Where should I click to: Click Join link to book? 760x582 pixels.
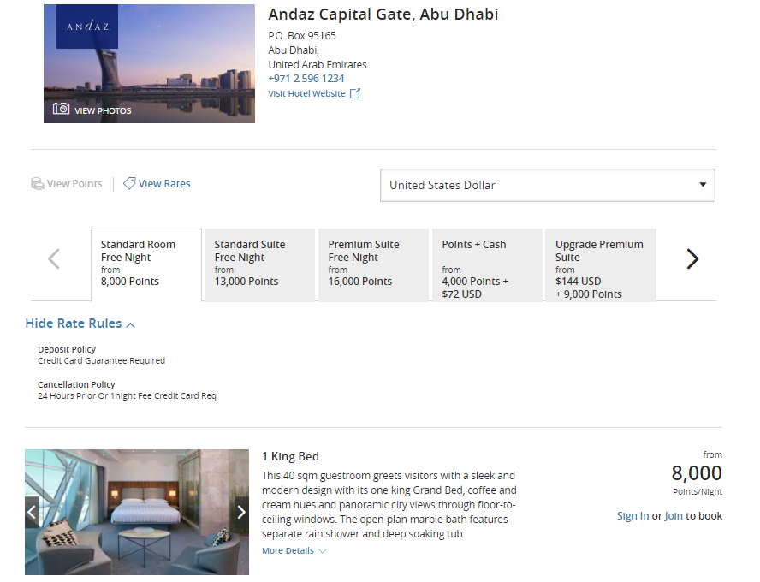pos(674,516)
